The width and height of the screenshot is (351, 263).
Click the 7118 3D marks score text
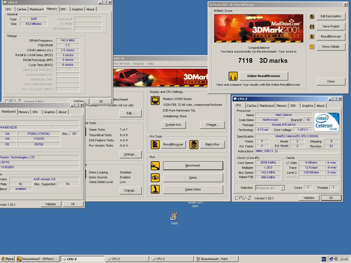[x=263, y=61]
